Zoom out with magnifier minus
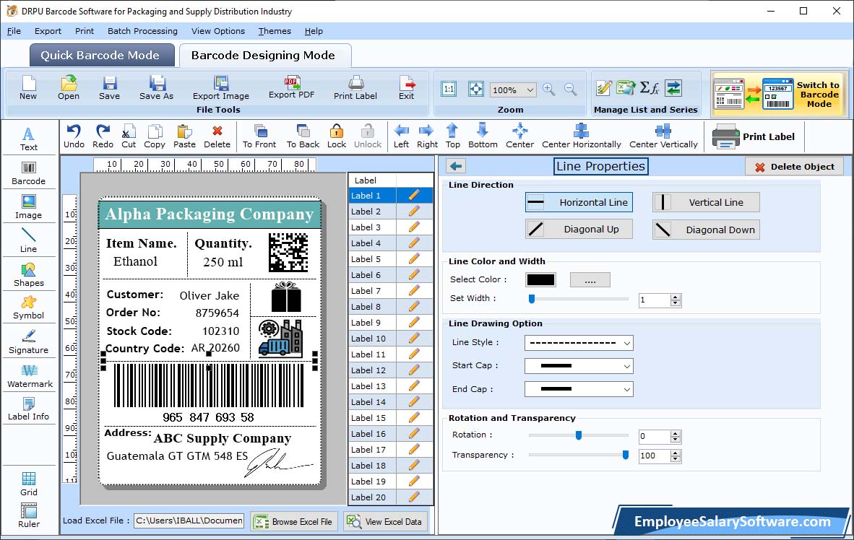 [570, 90]
